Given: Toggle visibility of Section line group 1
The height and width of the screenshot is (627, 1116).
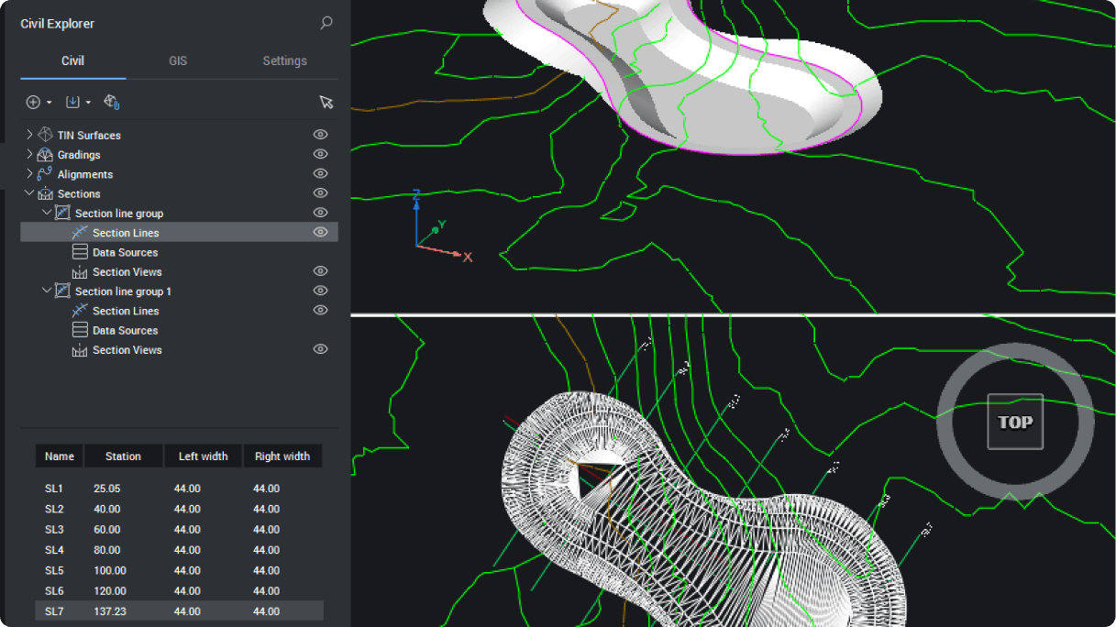Looking at the screenshot, I should click(x=320, y=291).
